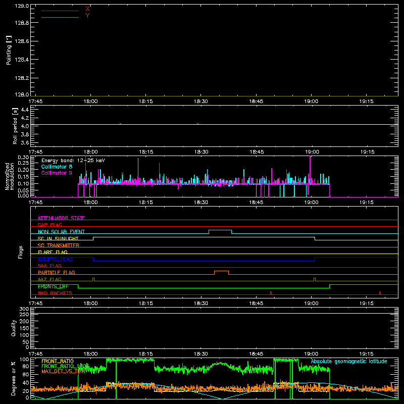Click the SC_IN_SUNLIGHT flag label
This screenshot has height=404, width=404.
58,238
